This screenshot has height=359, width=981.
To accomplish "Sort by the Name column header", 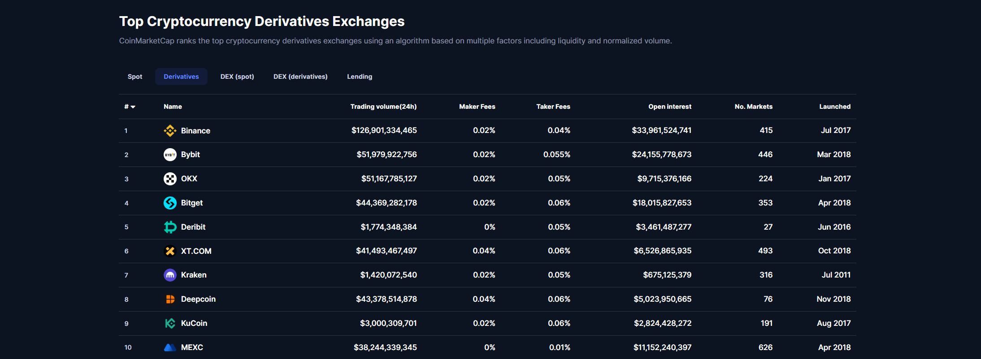I will click(x=173, y=107).
